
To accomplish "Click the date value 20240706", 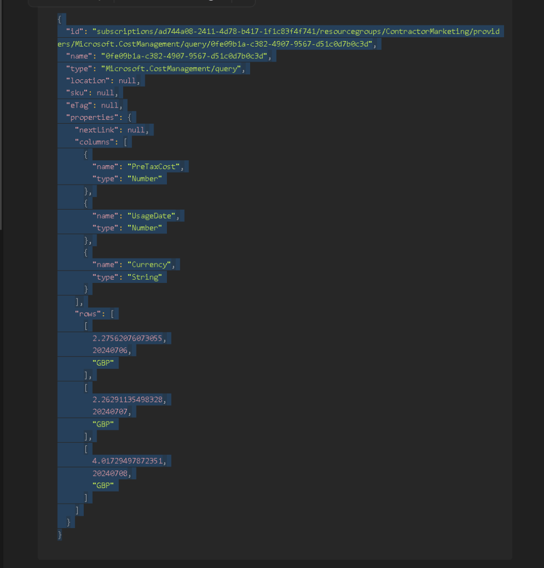I will 110,351.
